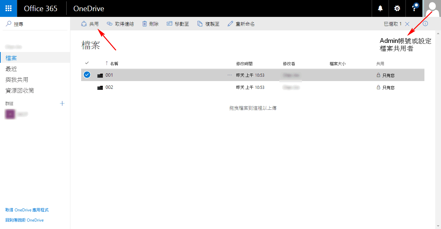Click the 共用 column header

coord(380,63)
